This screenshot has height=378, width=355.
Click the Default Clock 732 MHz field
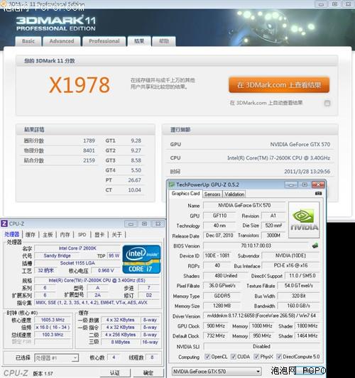pos(216,336)
